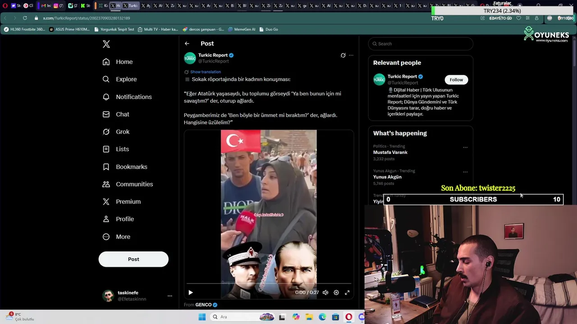577x324 pixels.
Task: Open the dercos şampuan bookmark
Action: click(203, 29)
